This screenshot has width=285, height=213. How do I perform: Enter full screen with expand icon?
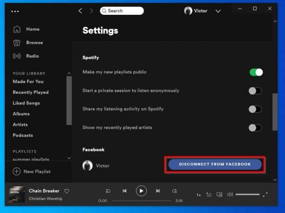pyautogui.click(x=265, y=194)
